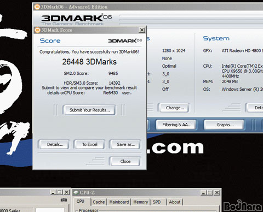Open the Details button in Score dialog
The image size is (263, 212).
(54, 144)
